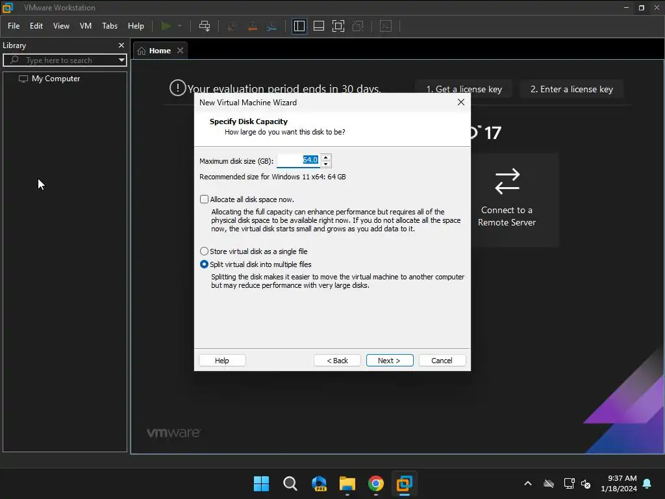
Task: Click Get a license key
Action: click(464, 89)
